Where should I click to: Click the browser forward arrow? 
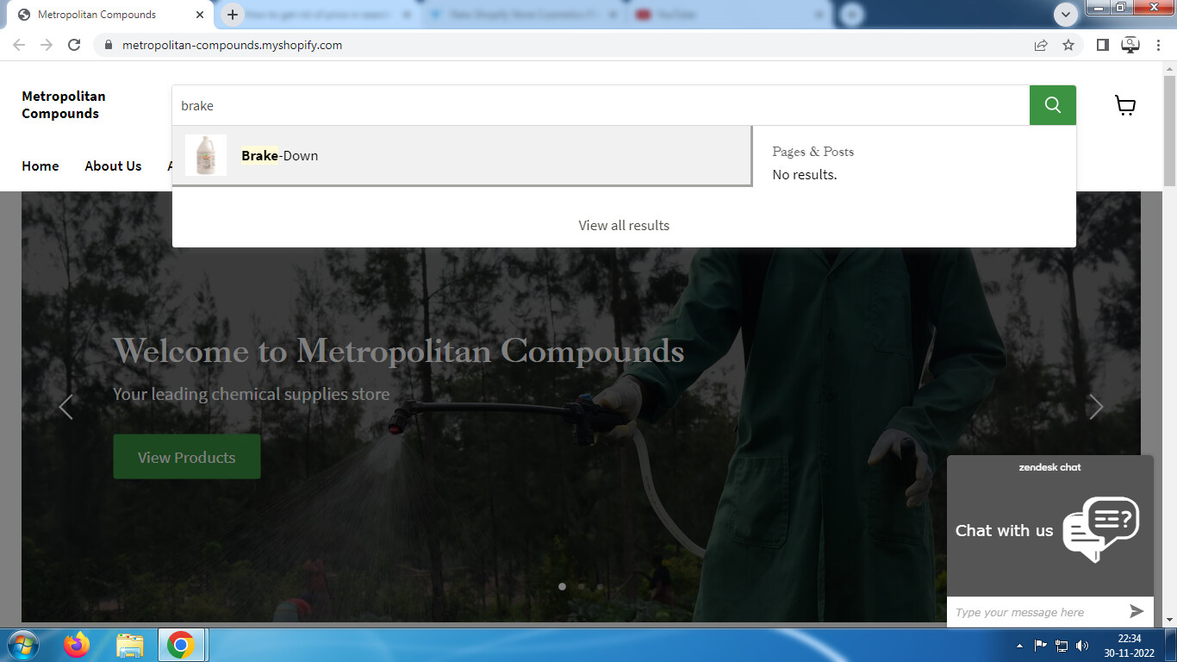[47, 45]
